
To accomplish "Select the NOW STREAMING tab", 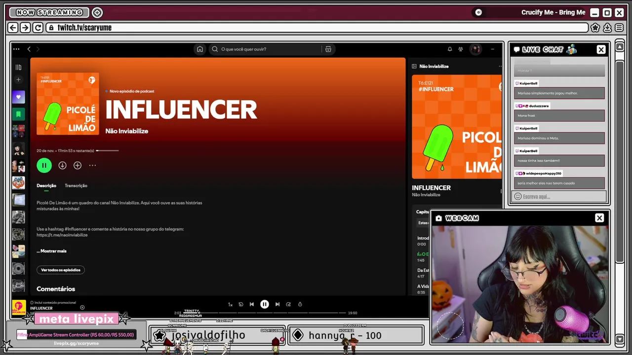I will (x=49, y=12).
